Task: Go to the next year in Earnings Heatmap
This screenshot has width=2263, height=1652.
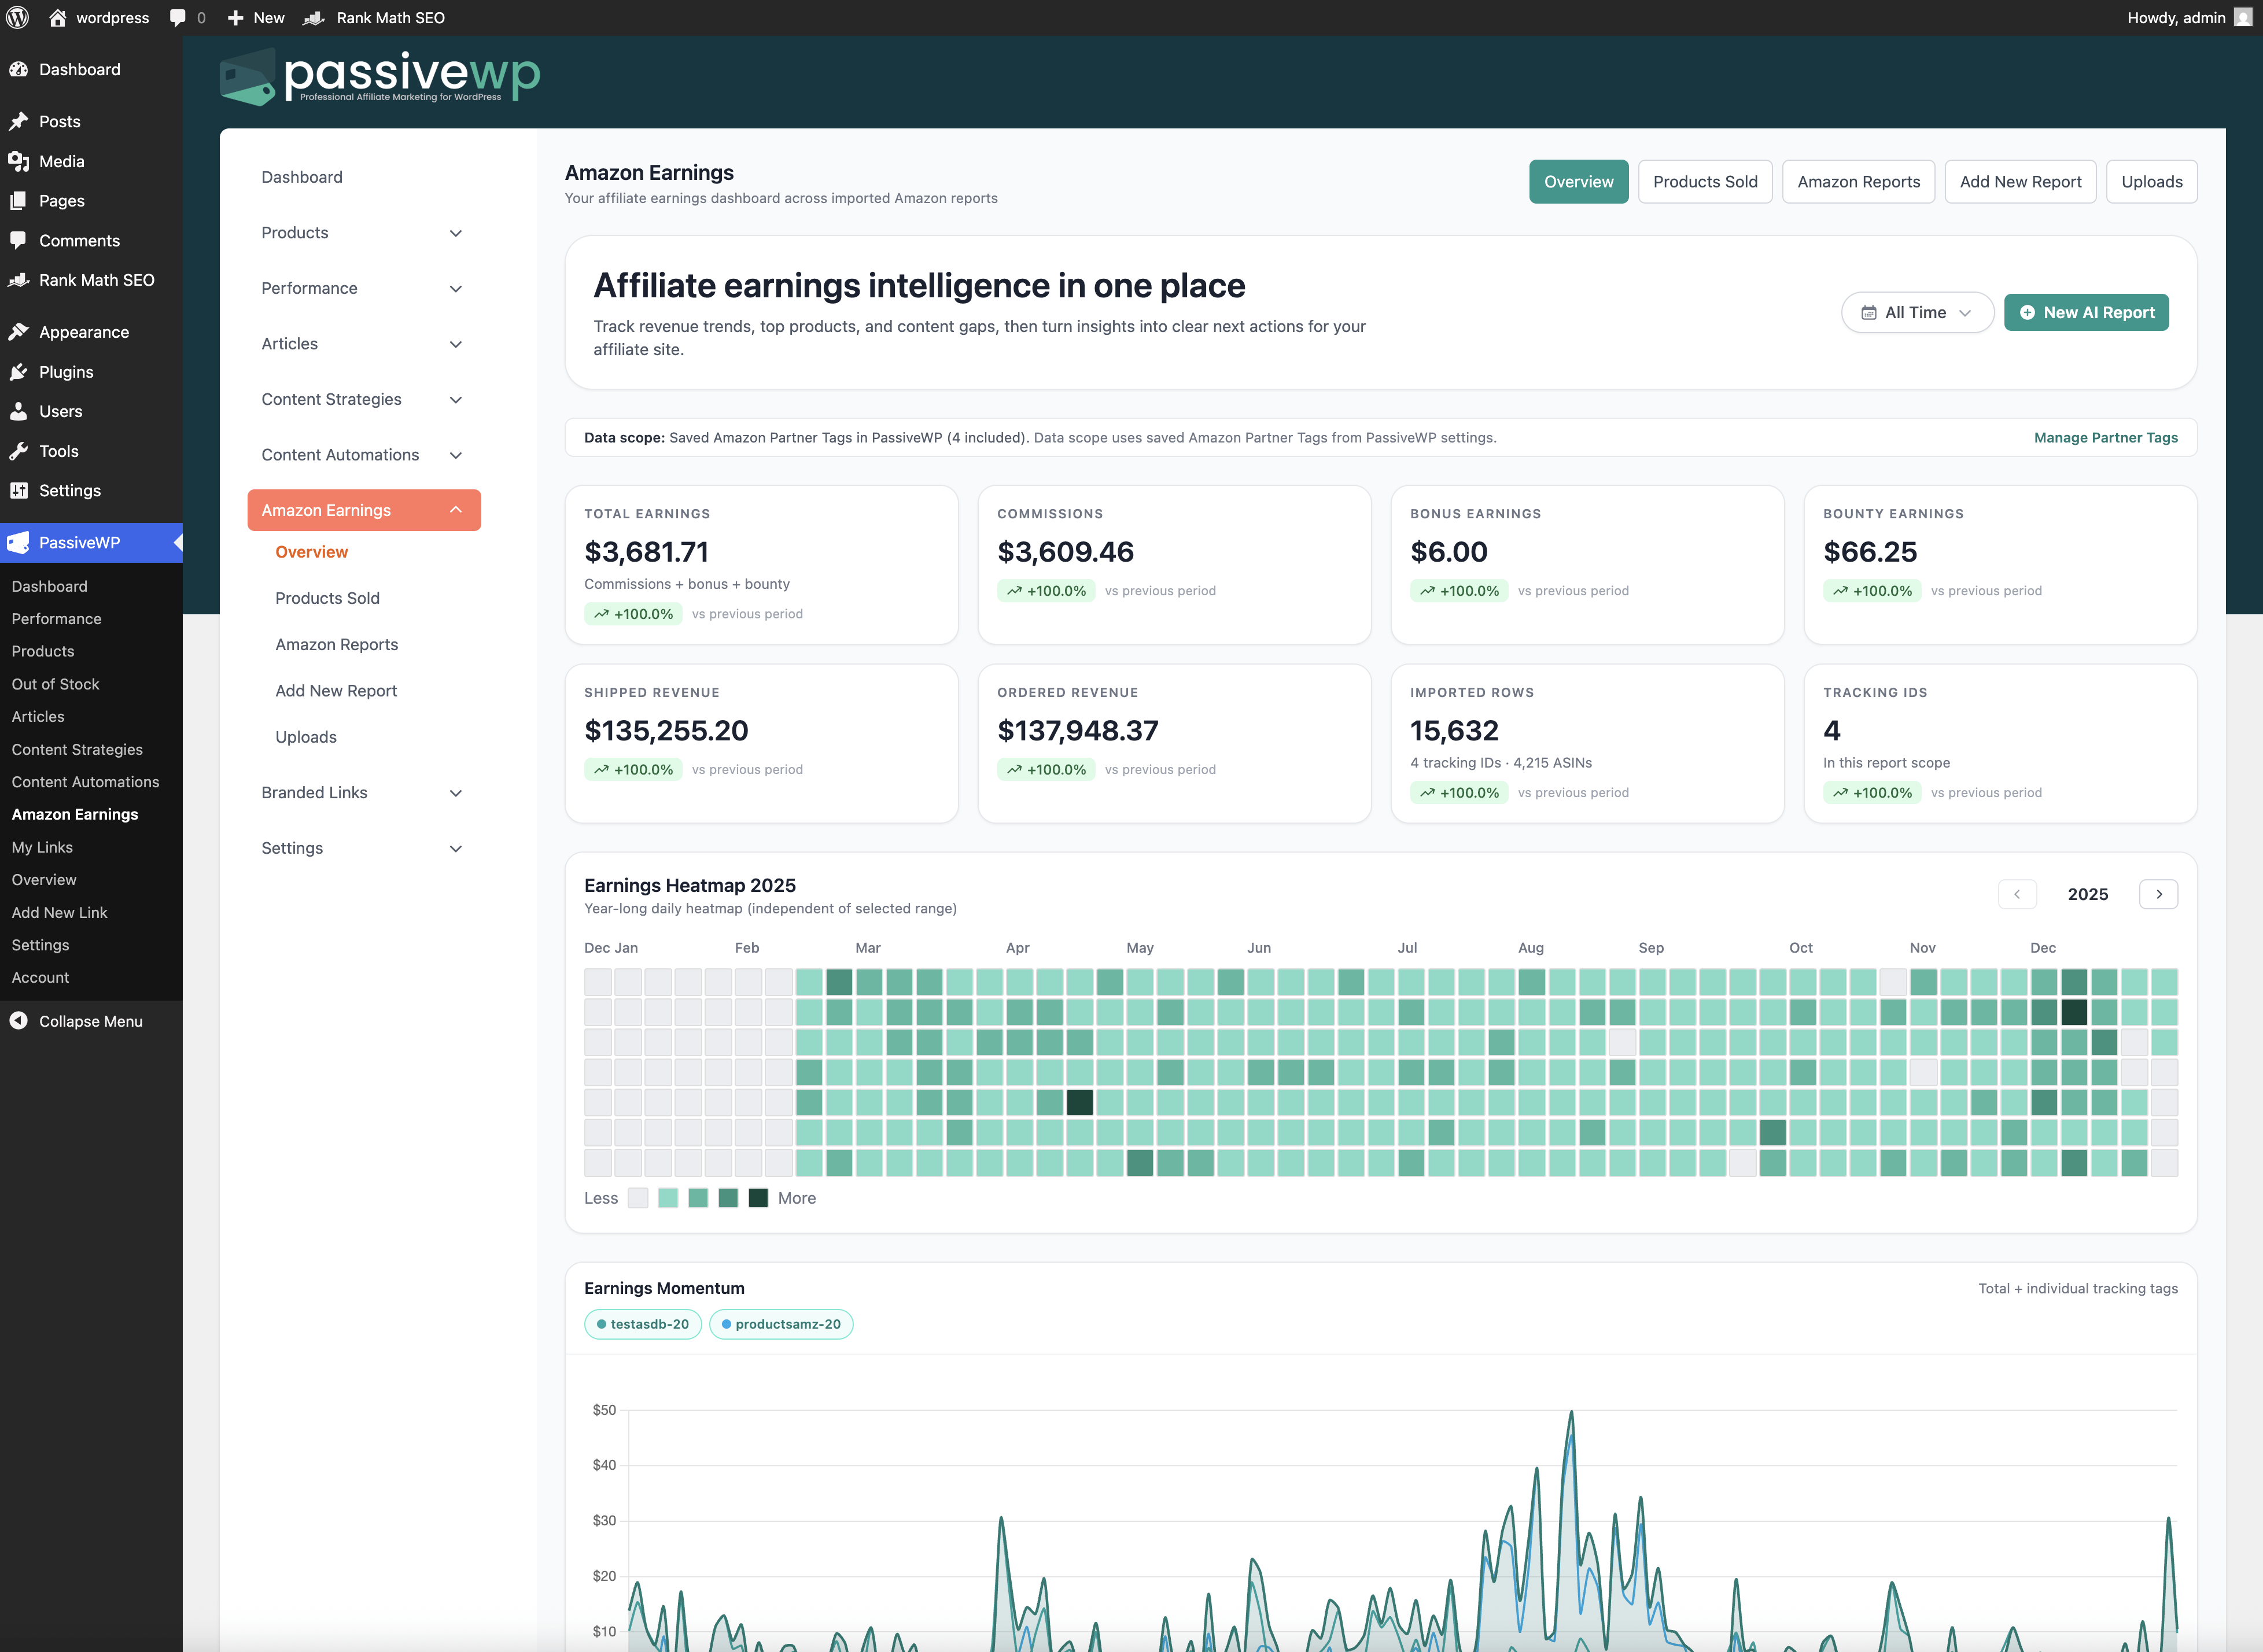Action: click(x=2158, y=894)
